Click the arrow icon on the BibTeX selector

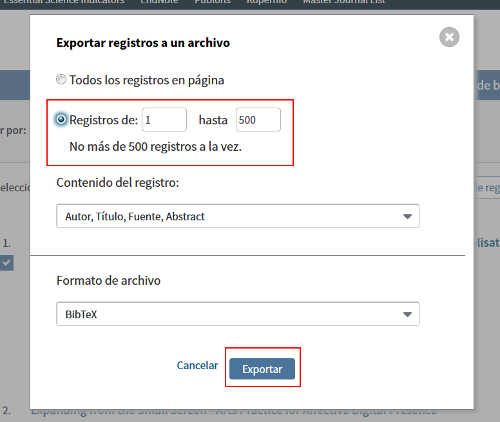pyautogui.click(x=407, y=314)
